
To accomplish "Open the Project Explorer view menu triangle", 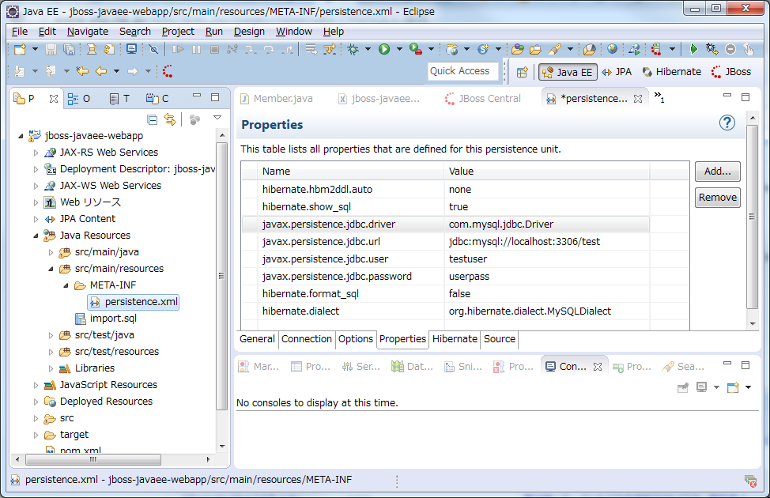I will (217, 118).
